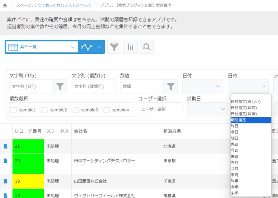Select 日付指定(以前) from the list
The width and height of the screenshot is (278, 198).
click(x=251, y=108)
